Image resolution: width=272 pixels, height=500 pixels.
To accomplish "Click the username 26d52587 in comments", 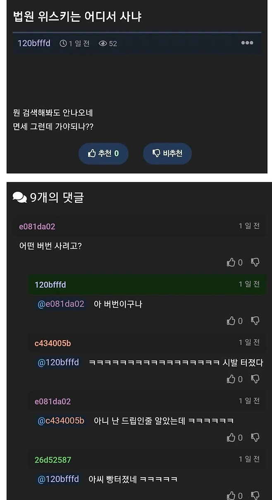I will 52,459.
